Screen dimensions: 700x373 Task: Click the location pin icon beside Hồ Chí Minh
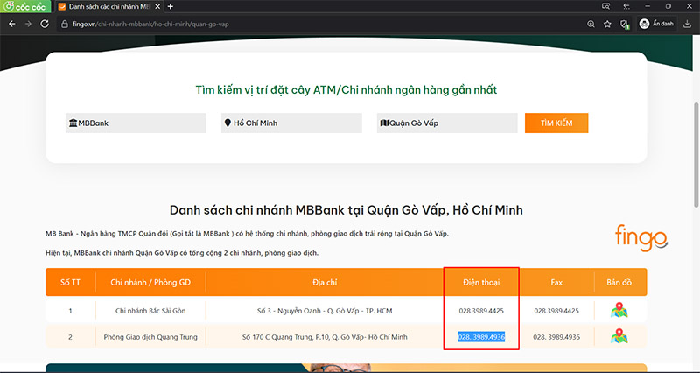coord(227,123)
